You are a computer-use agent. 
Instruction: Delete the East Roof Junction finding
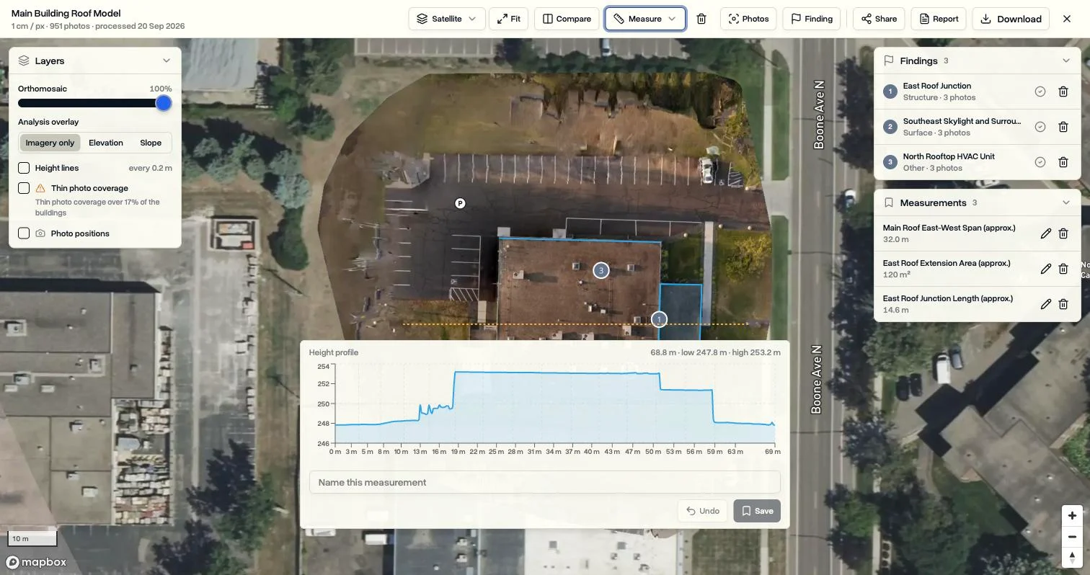click(1063, 92)
